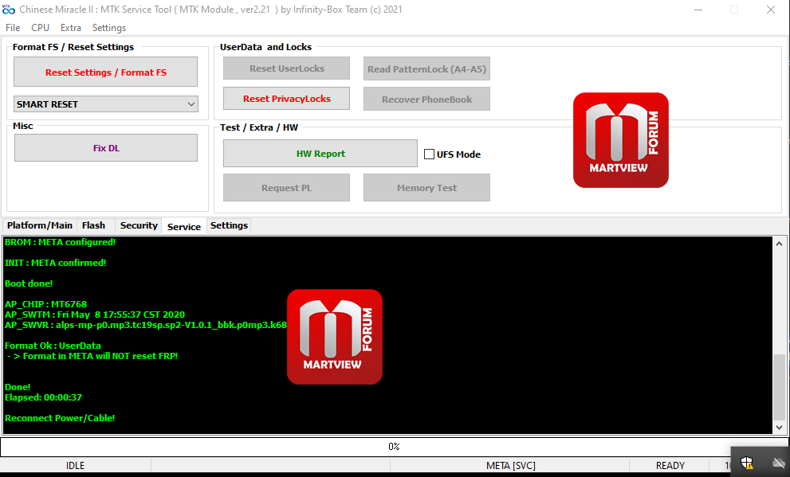Image resolution: width=790 pixels, height=477 pixels.
Task: Switch to the Platform/Main tab
Action: (x=39, y=225)
